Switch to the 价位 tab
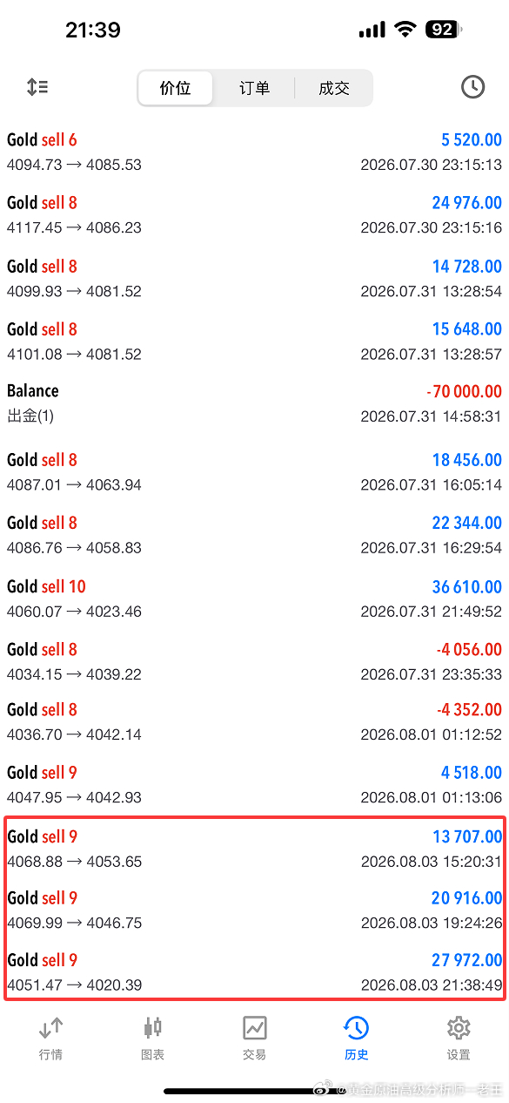This screenshot has height=1103, width=509. [175, 88]
